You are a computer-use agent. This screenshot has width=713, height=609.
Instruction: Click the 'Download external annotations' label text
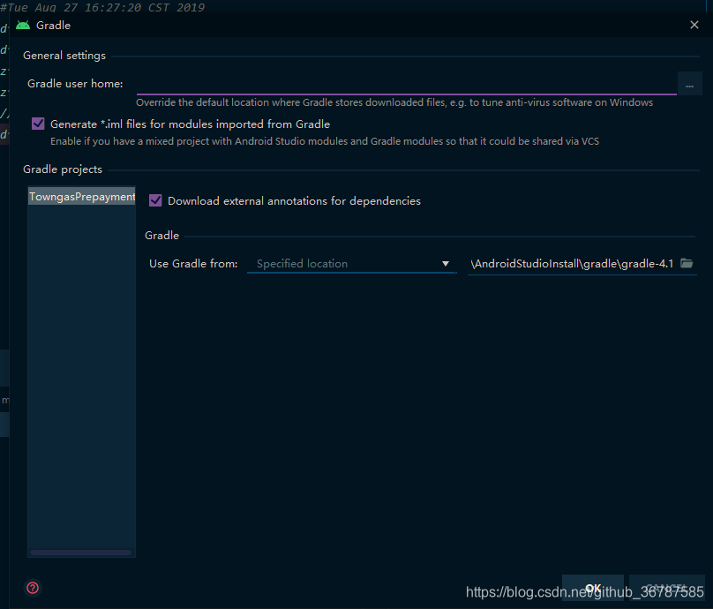tap(294, 201)
